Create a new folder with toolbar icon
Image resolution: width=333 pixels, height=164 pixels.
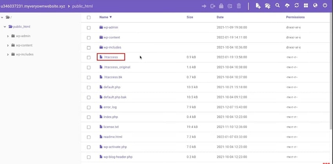tap(268, 6)
